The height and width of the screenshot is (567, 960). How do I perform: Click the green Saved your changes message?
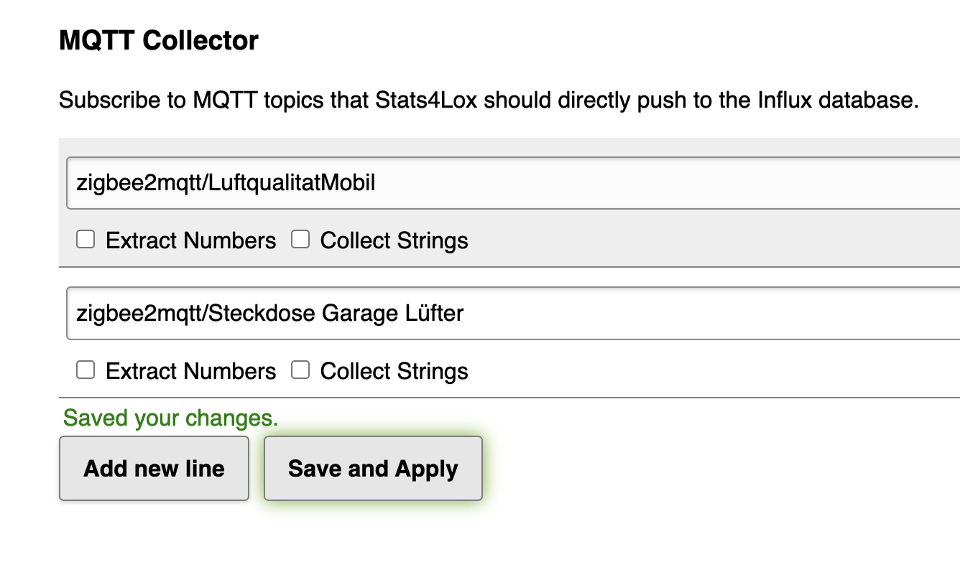(170, 417)
